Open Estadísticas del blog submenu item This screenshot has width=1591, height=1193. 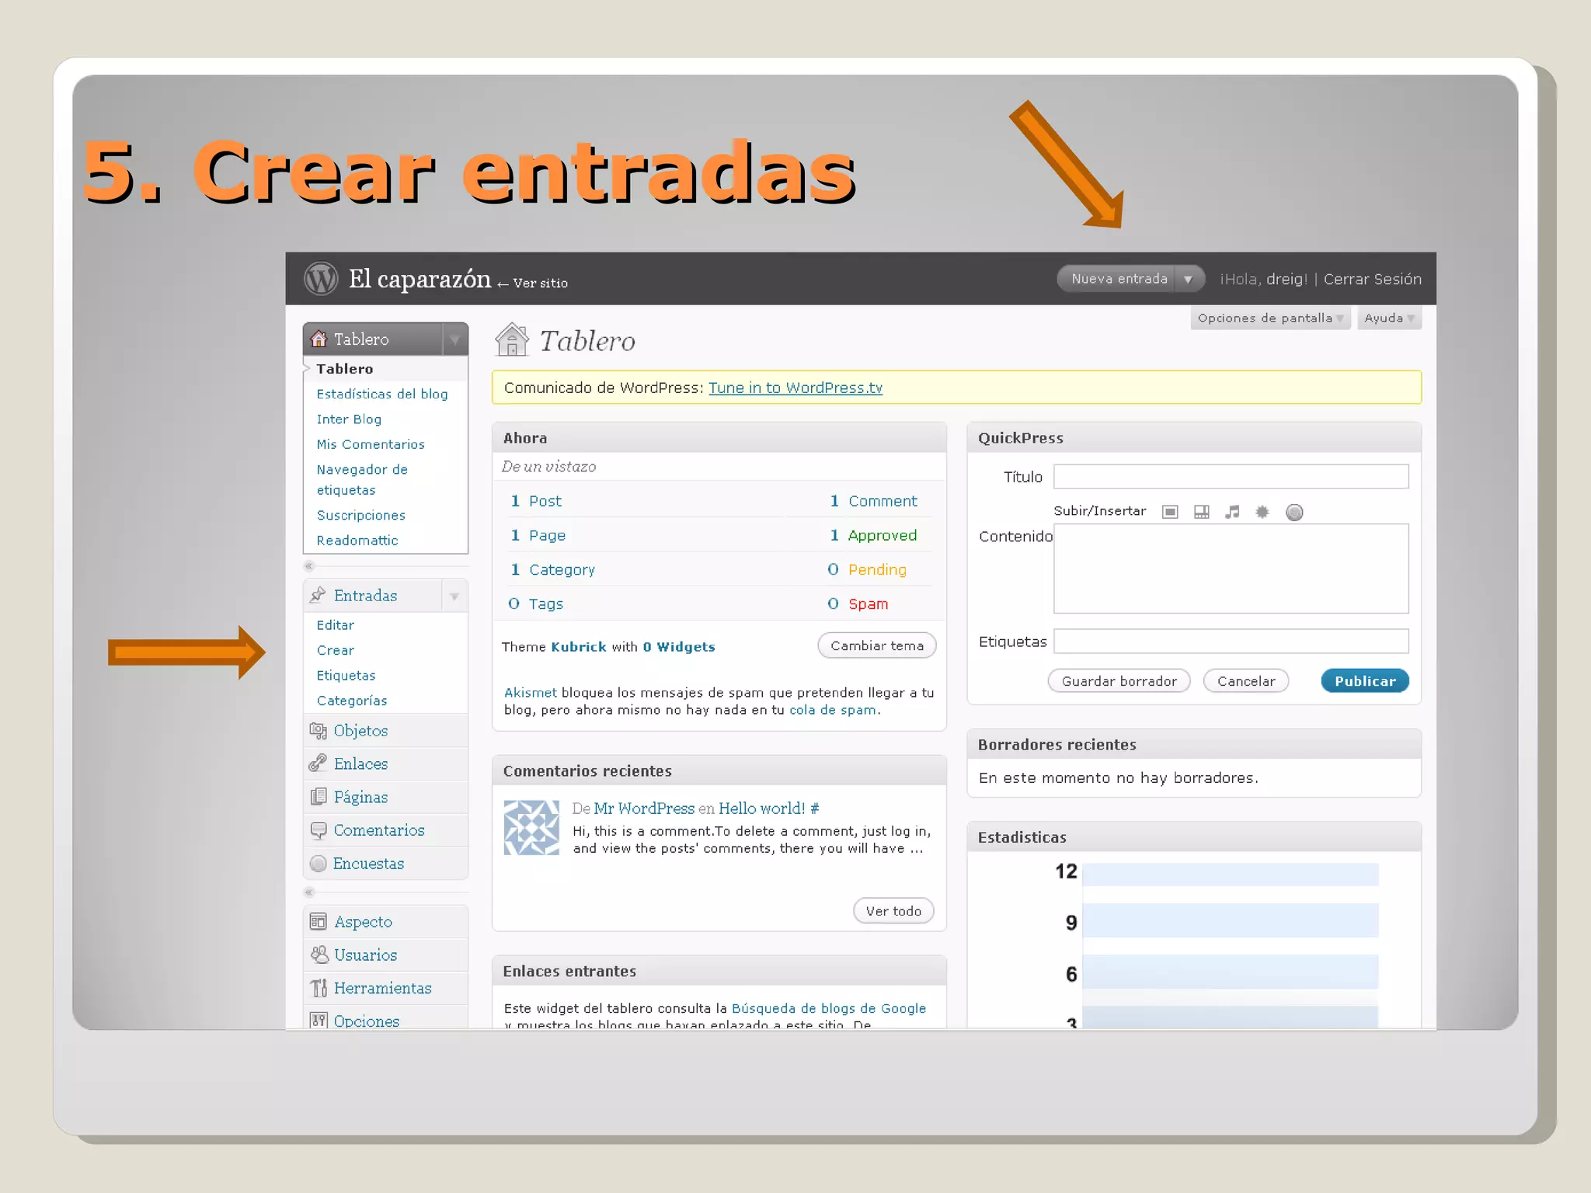(x=382, y=394)
